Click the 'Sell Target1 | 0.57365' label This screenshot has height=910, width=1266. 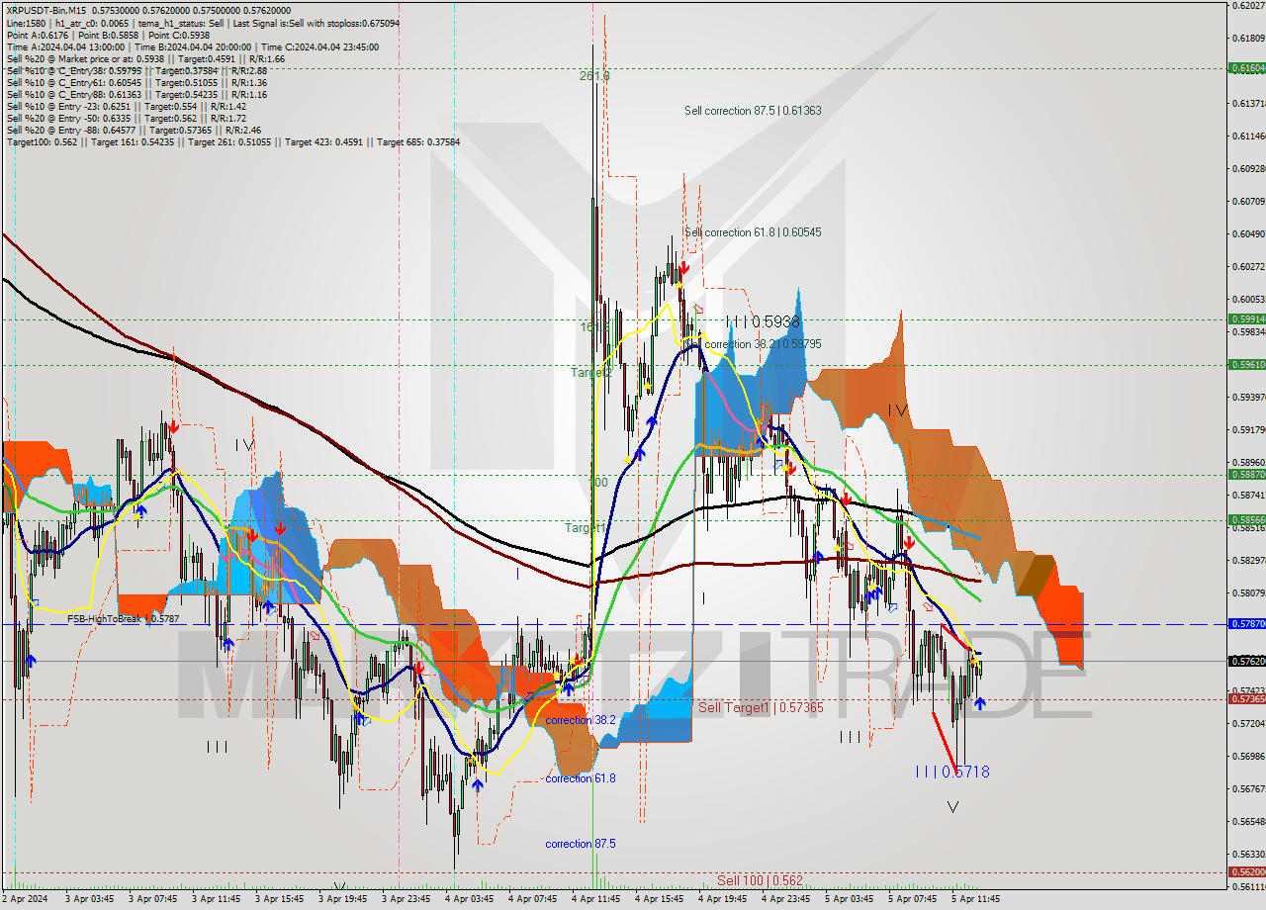[x=761, y=707]
